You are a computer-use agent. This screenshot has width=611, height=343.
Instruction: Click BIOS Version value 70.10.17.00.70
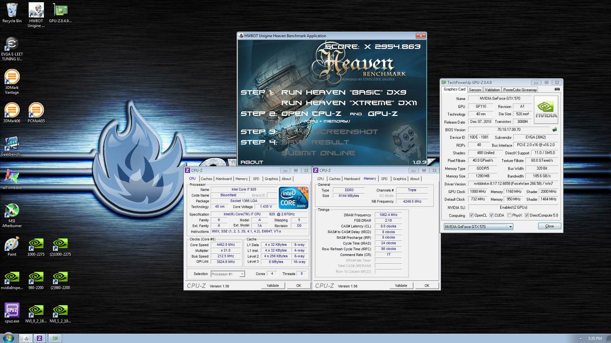click(x=509, y=129)
